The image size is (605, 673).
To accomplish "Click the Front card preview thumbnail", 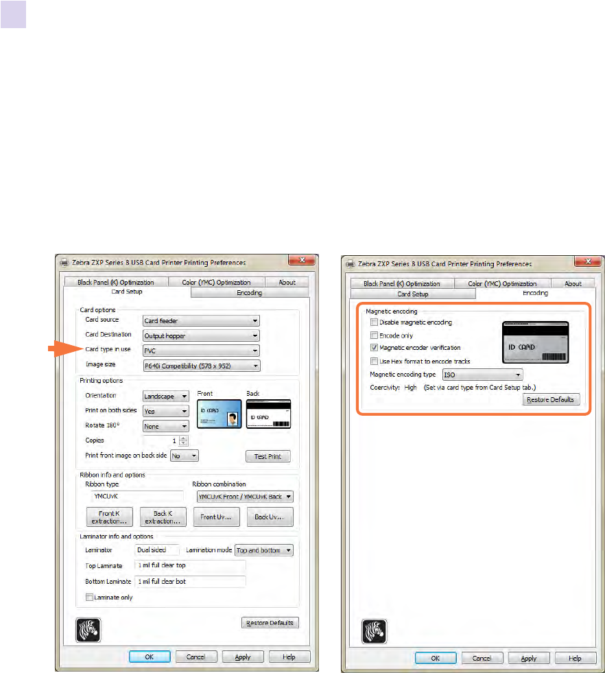I will [220, 414].
